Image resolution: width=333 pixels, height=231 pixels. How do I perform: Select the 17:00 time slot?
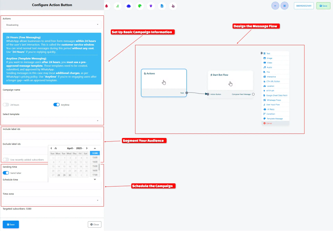[x=95, y=175]
